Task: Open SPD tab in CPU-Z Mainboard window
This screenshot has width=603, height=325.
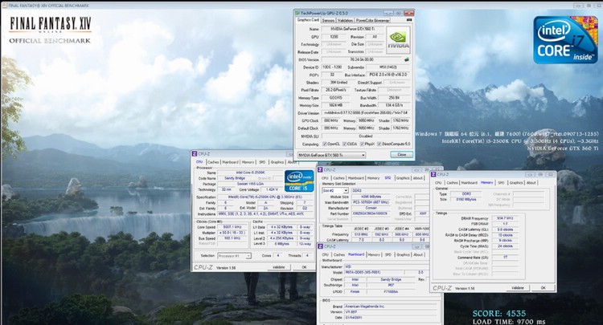Action: (388, 254)
